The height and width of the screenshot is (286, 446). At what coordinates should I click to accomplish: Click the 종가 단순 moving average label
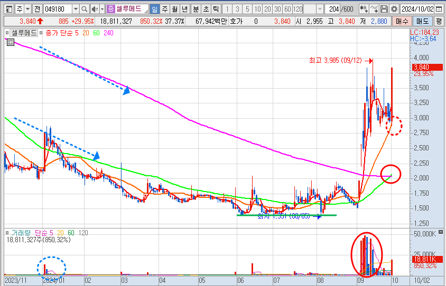(59, 33)
